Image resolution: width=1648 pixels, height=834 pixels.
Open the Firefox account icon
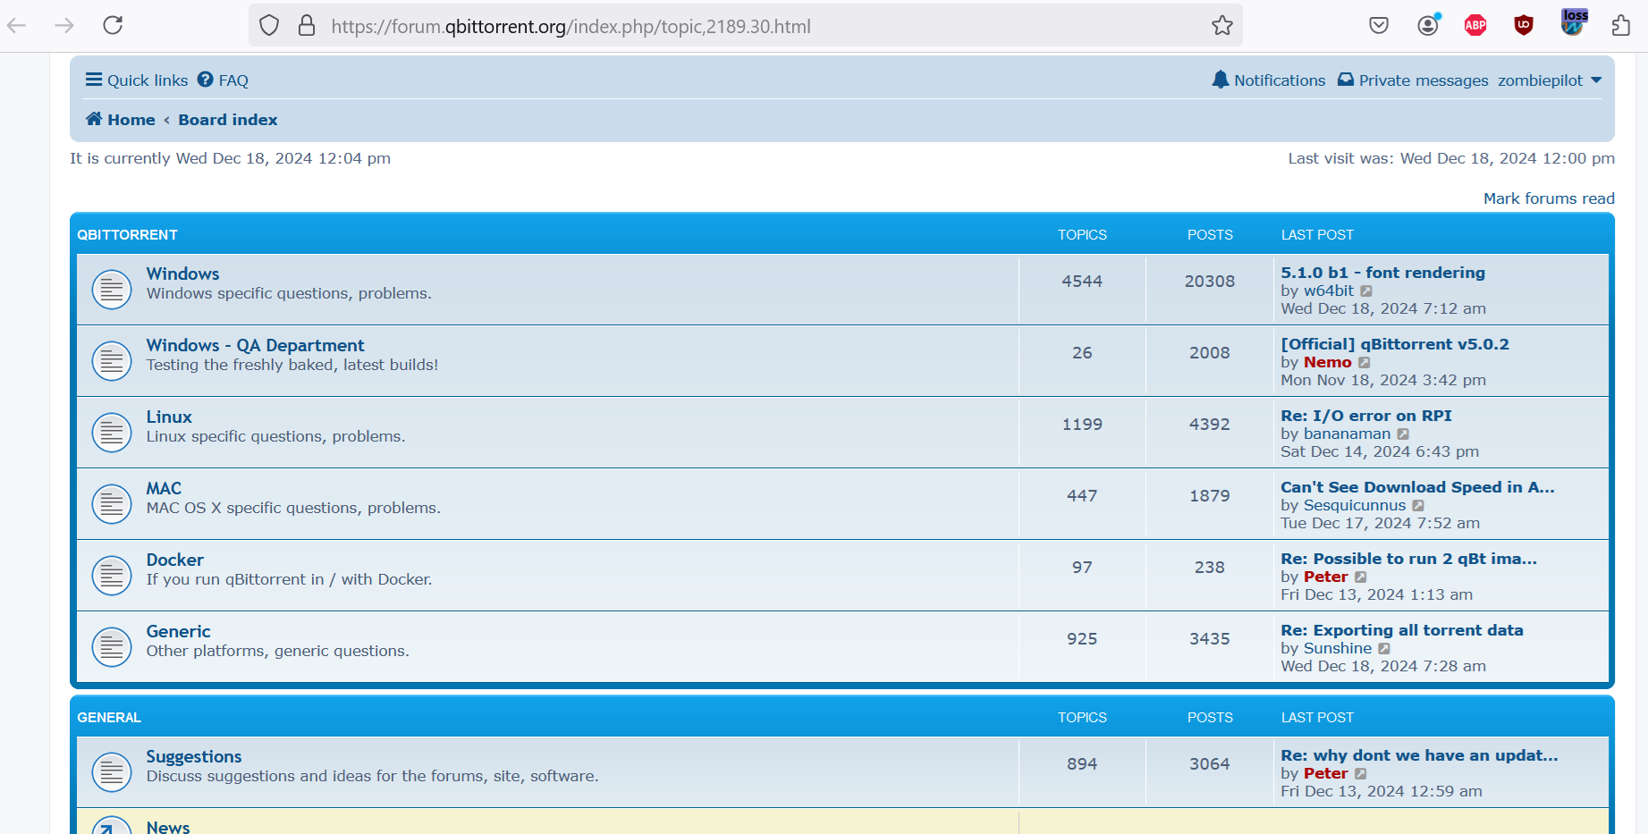pyautogui.click(x=1429, y=24)
